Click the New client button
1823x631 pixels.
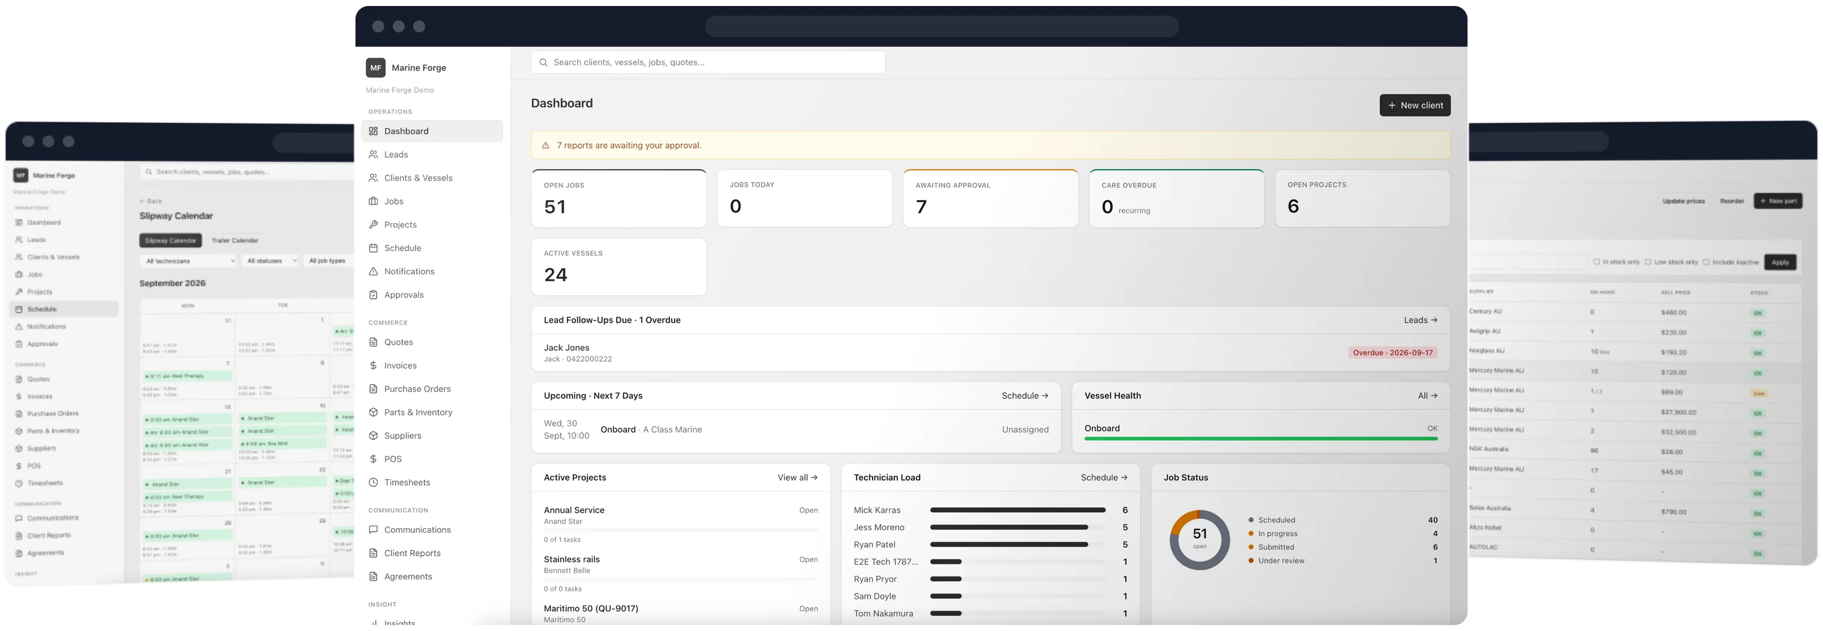tap(1415, 106)
